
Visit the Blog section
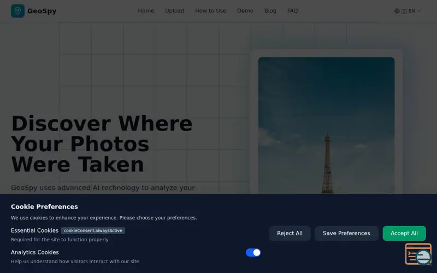pos(270,11)
